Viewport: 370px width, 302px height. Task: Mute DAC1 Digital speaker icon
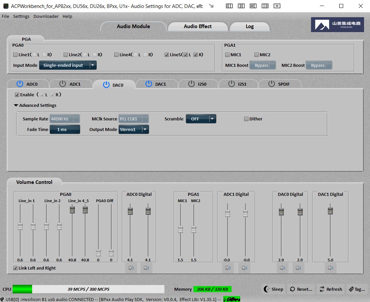pos(330,268)
